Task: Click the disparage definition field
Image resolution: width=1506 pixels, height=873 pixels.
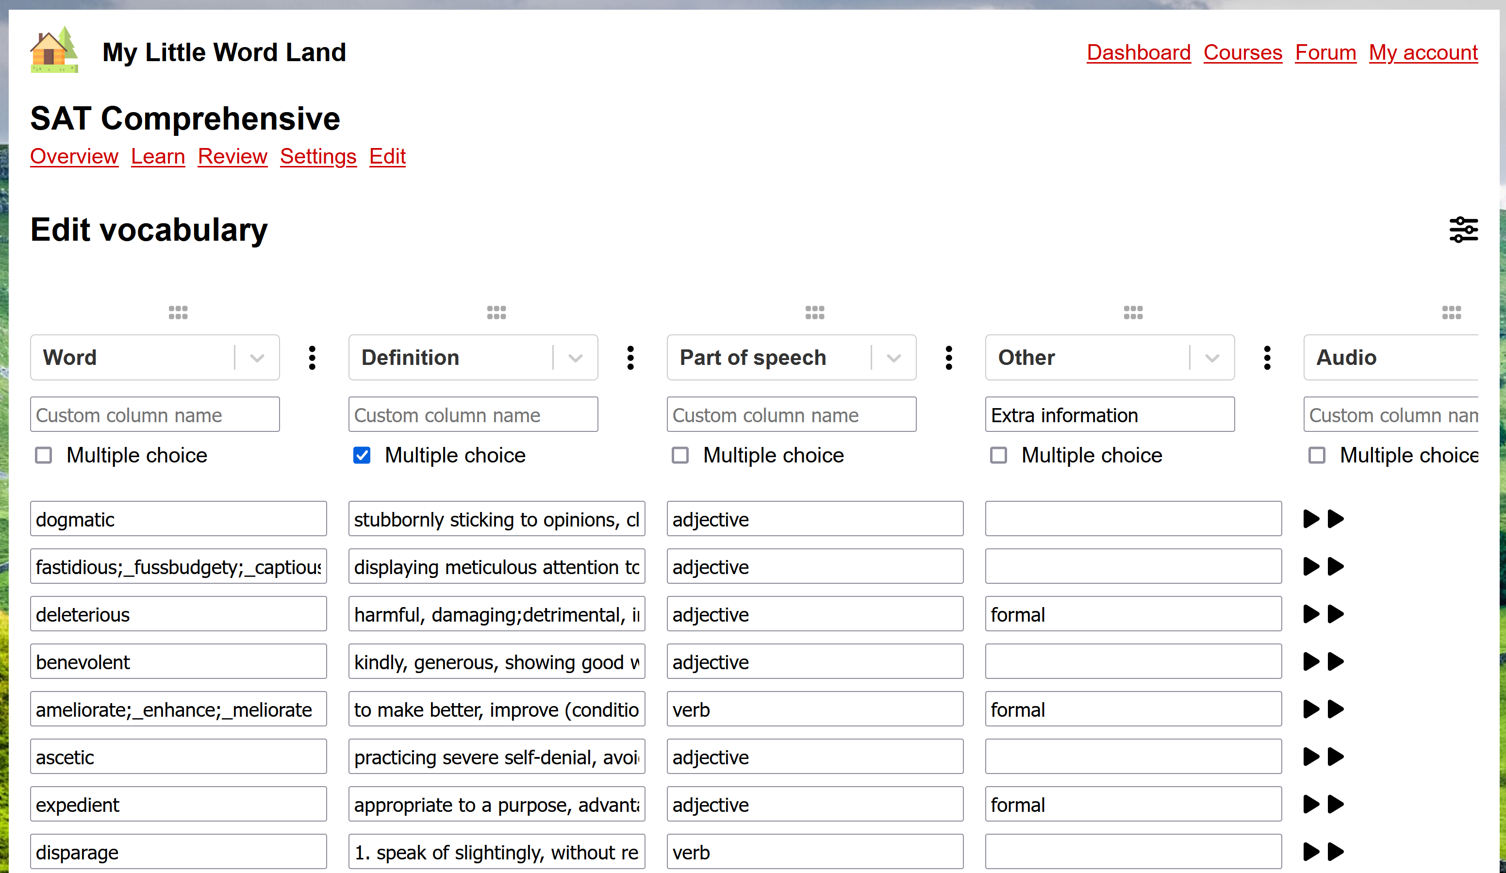Action: pyautogui.click(x=496, y=852)
